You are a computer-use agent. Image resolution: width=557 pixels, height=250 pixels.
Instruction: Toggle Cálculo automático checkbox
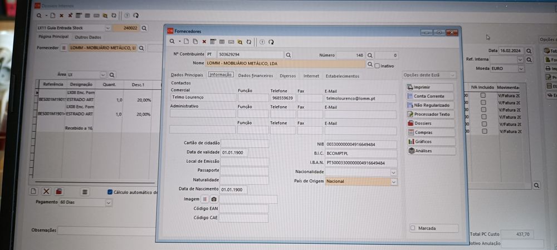tap(110, 192)
